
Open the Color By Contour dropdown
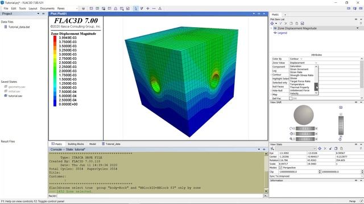[296, 59]
